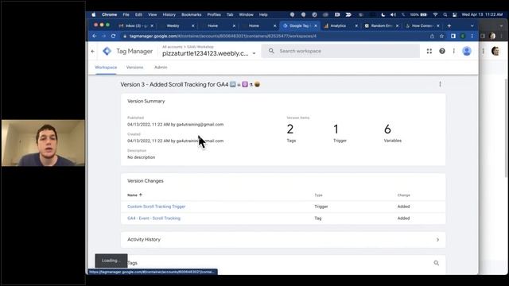509x286 pixels.
Task: Open the Chrome tab search dropdown
Action: [472, 25]
